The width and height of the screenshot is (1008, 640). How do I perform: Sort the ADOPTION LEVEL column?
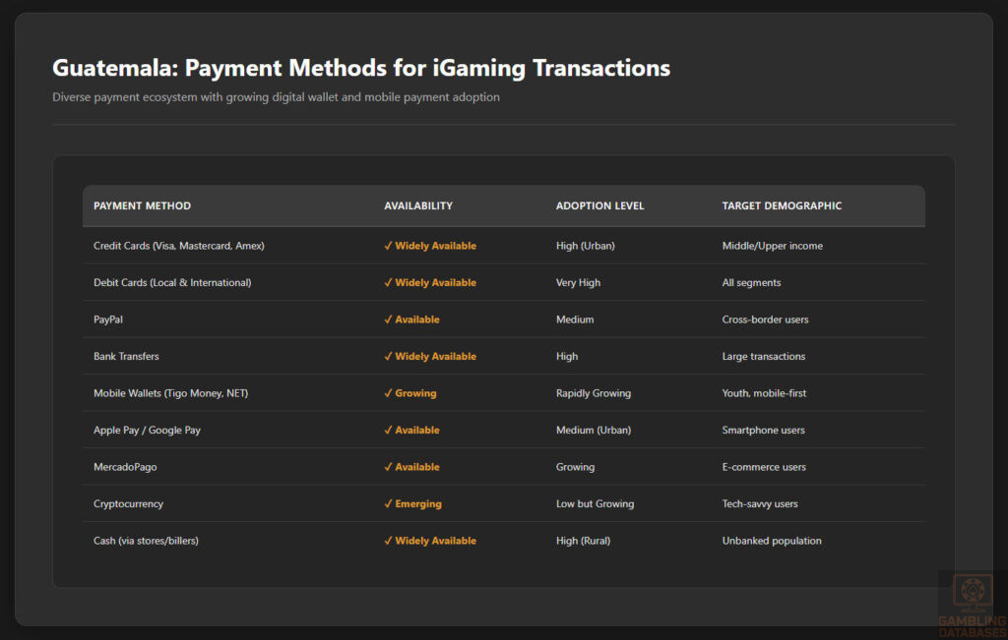[x=599, y=205]
